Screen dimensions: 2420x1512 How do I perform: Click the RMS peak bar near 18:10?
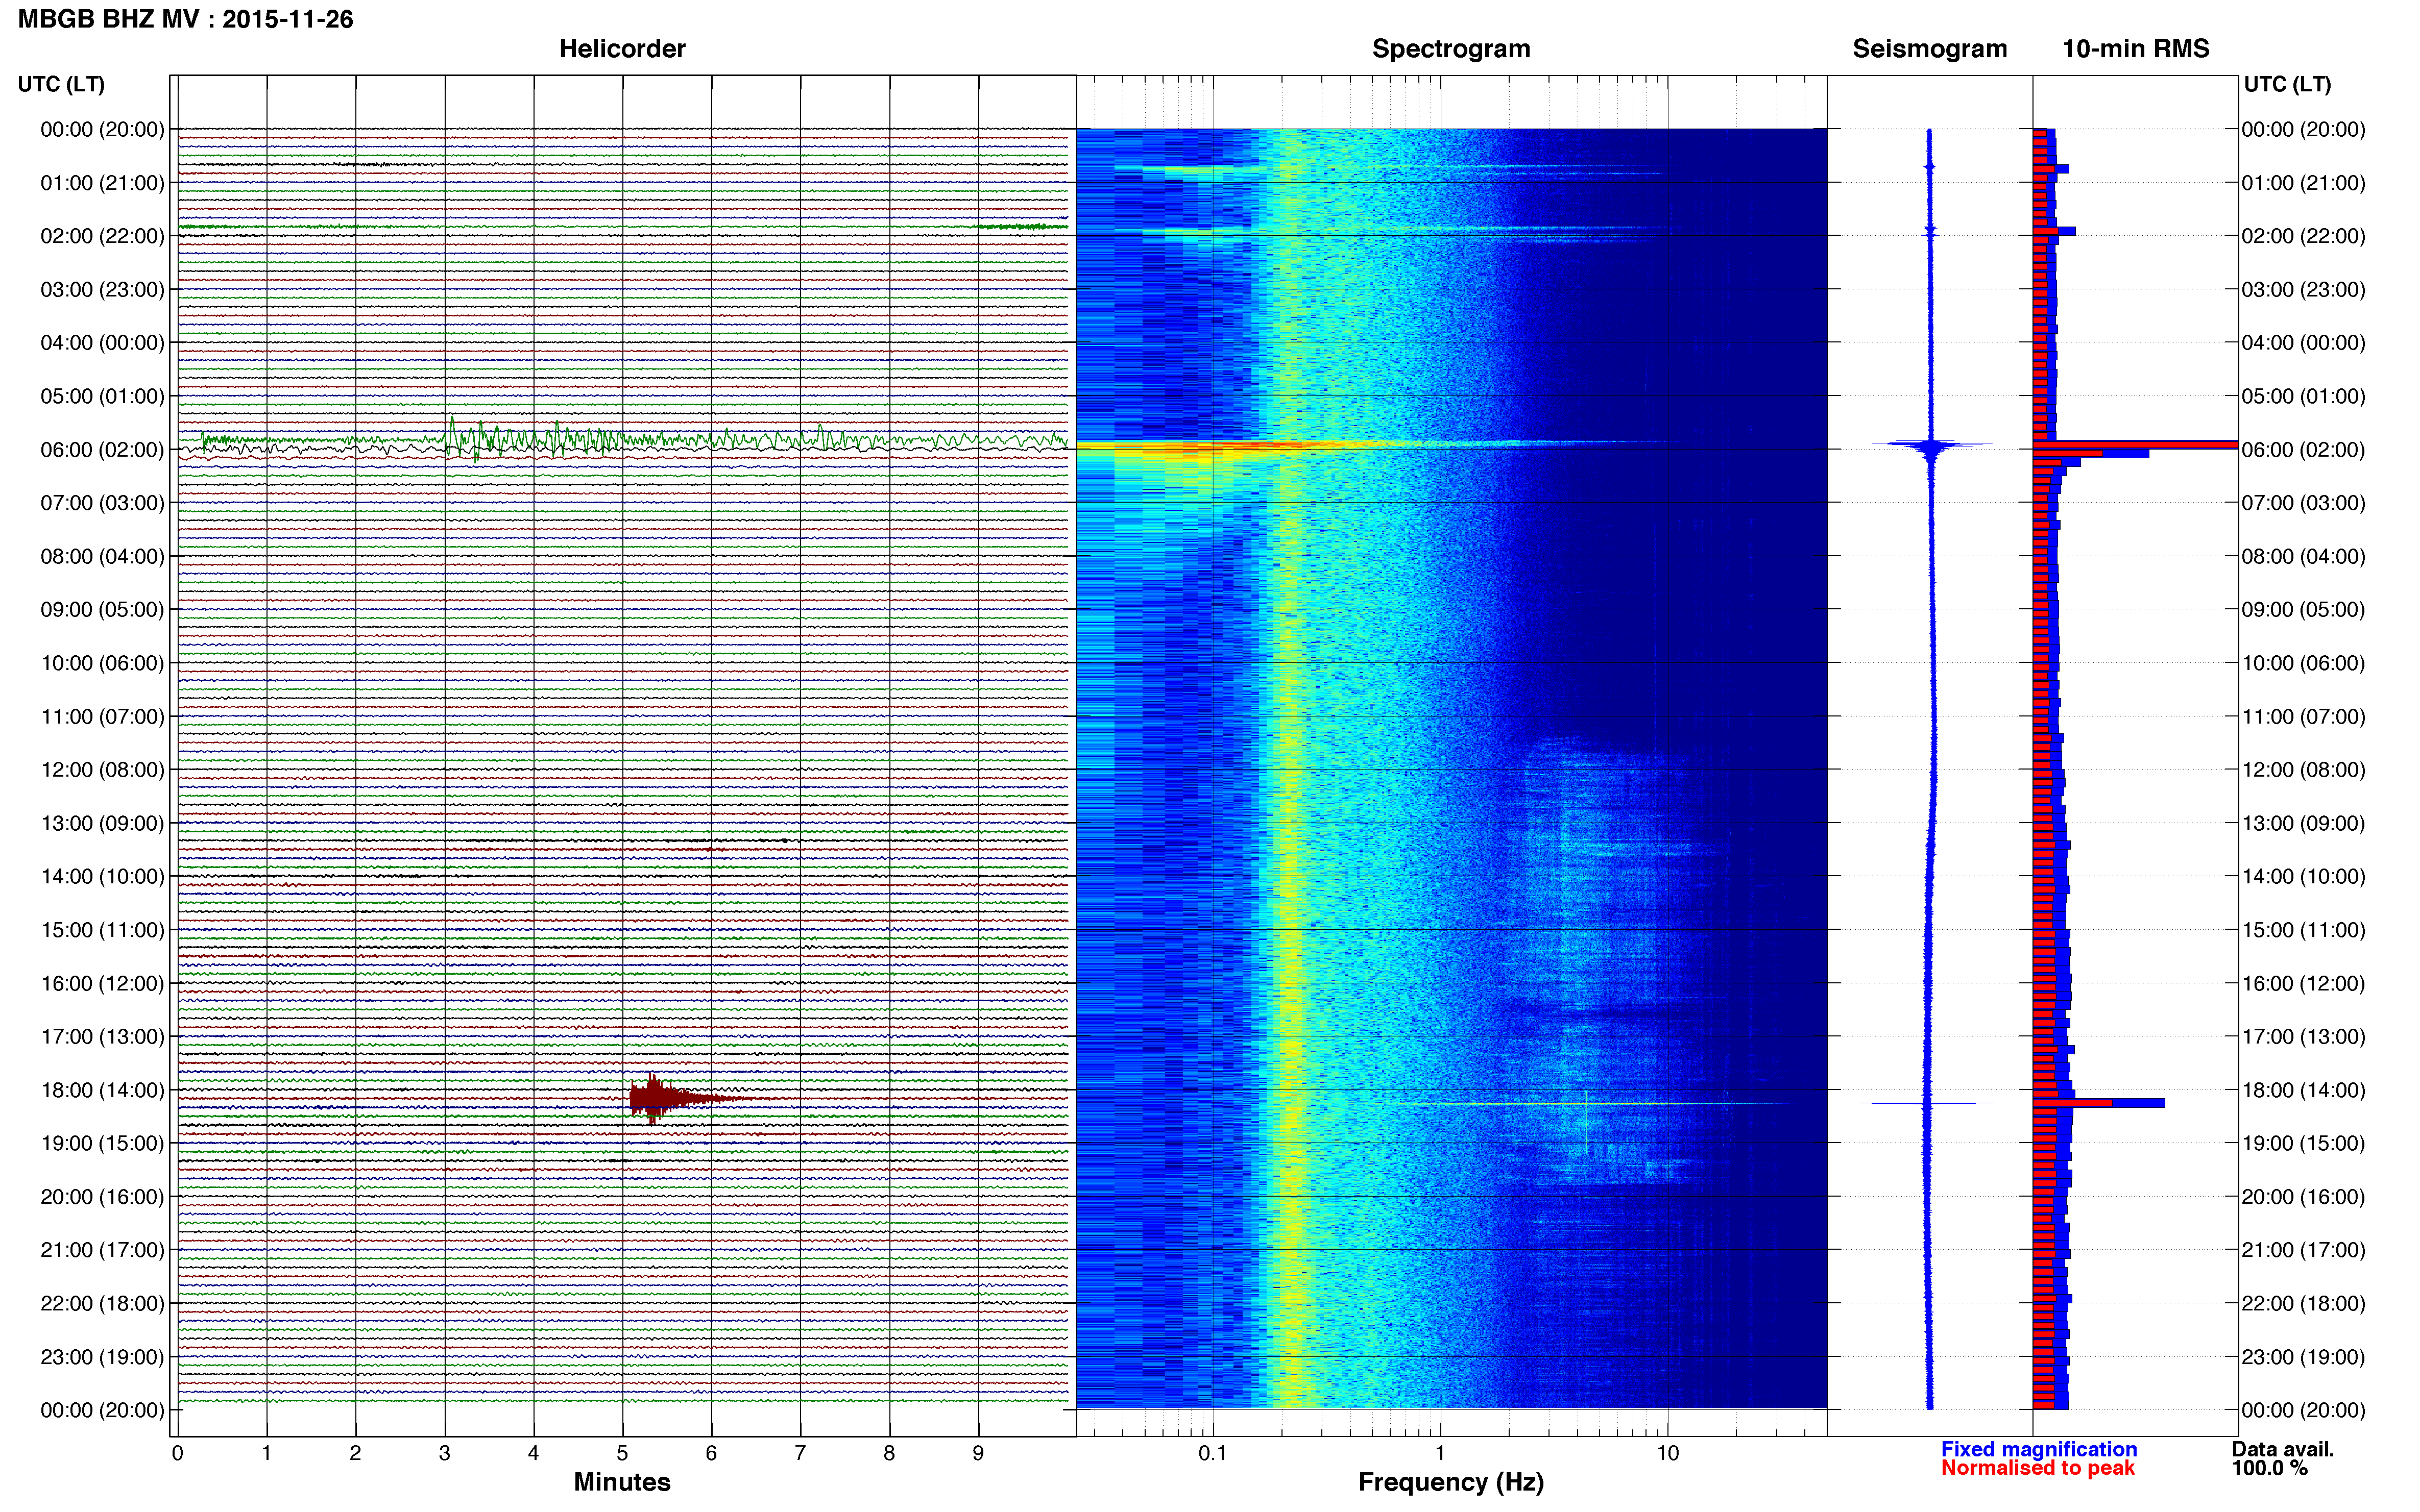coord(2099,1103)
